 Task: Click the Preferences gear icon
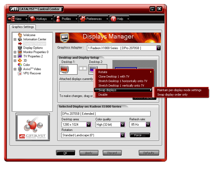point(82,19)
